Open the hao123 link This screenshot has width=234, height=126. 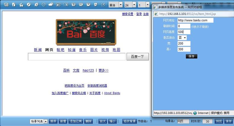(88, 70)
